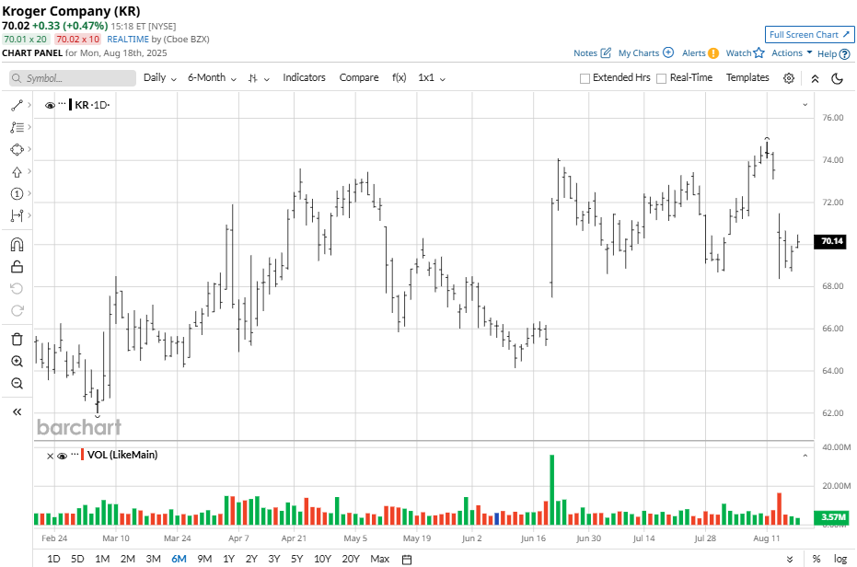Select the arrow marker tool
857x567 pixels.
point(17,172)
